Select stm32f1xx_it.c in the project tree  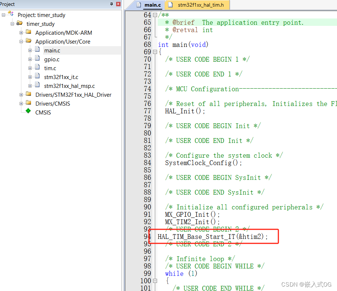[61, 77]
